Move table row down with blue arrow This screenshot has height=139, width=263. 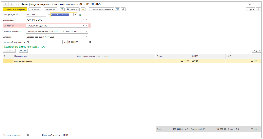pyautogui.click(x=25, y=51)
